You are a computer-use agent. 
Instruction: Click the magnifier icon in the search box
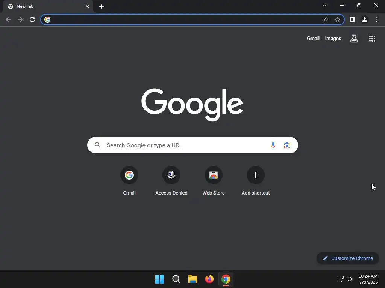(97, 145)
